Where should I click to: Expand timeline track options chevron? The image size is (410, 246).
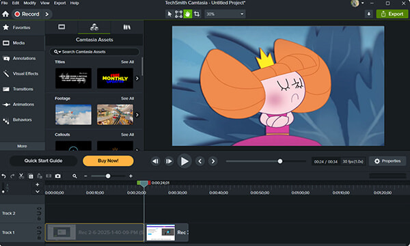click(x=38, y=191)
